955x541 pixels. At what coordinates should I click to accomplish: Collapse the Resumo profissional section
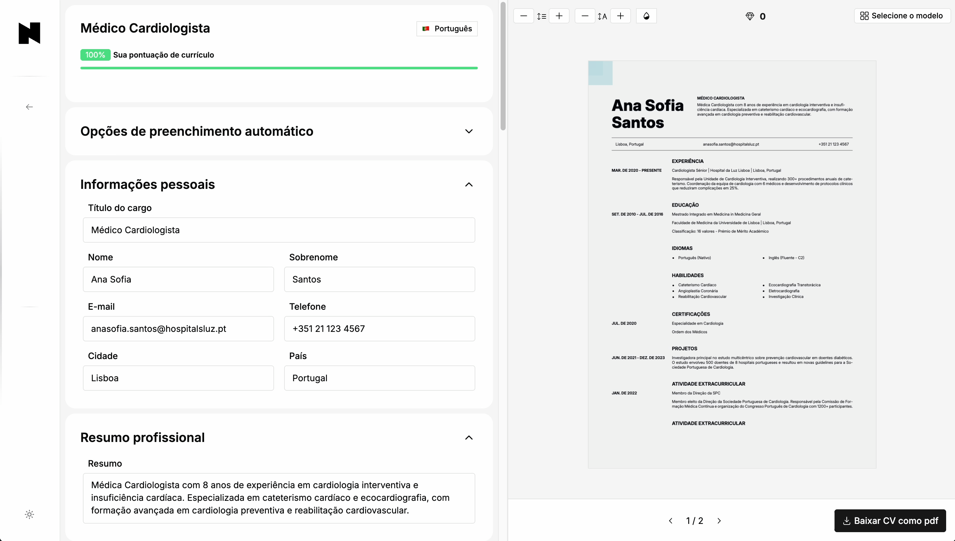pos(469,437)
